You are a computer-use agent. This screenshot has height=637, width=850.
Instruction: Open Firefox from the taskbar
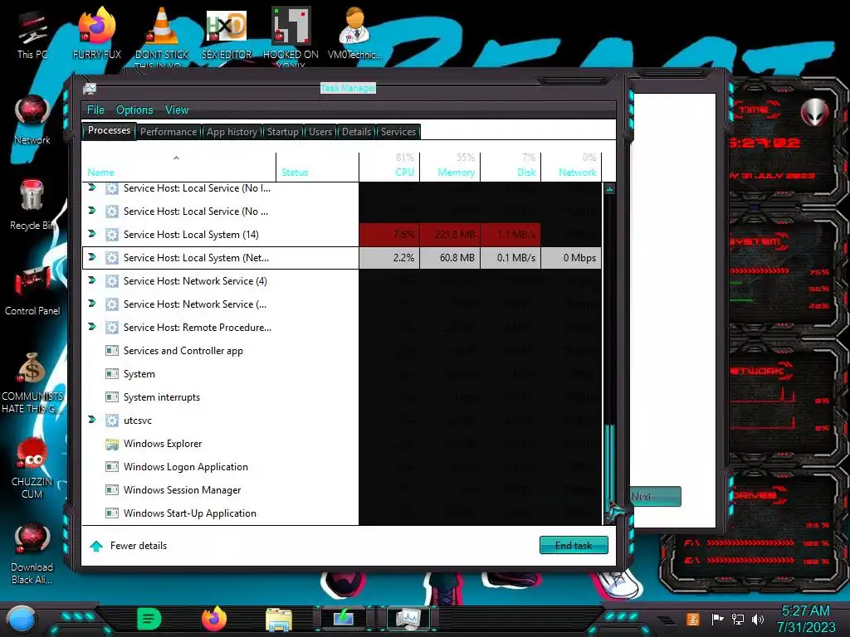[214, 619]
